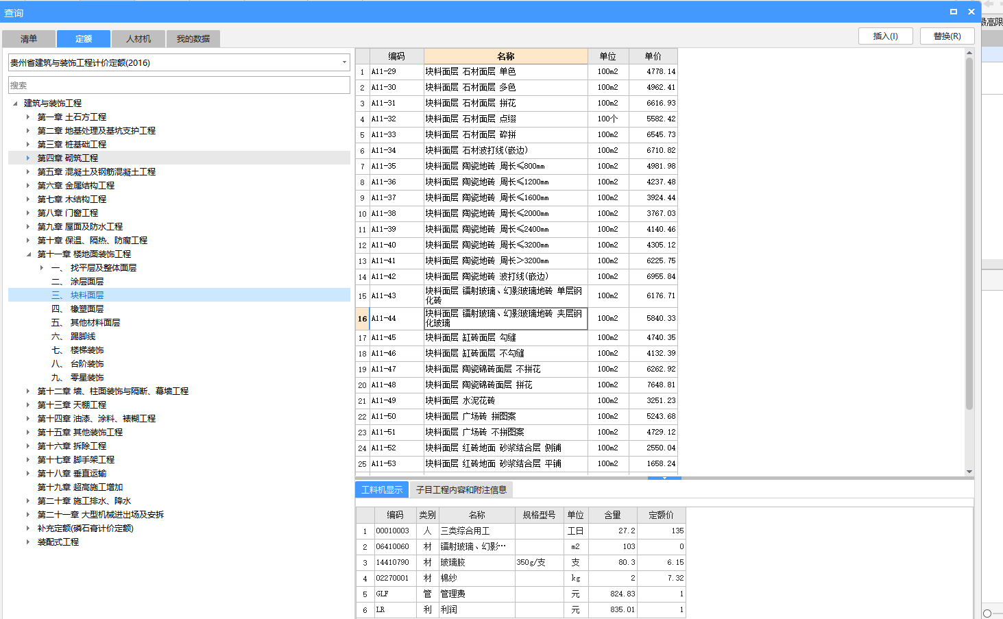Switch to the 定额 tab
Screen dimensions: 1003x619
coord(84,39)
